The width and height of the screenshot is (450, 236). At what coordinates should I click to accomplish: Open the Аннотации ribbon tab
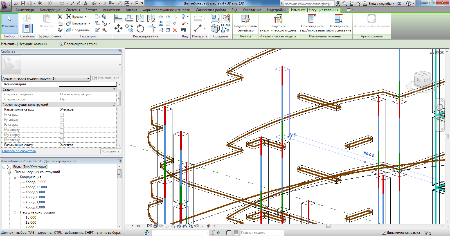click(111, 10)
